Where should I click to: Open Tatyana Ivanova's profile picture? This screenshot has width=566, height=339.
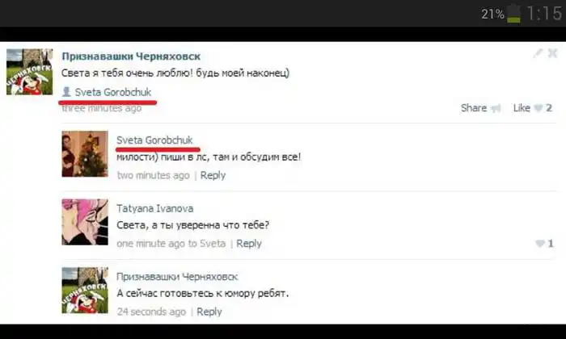[x=85, y=222]
